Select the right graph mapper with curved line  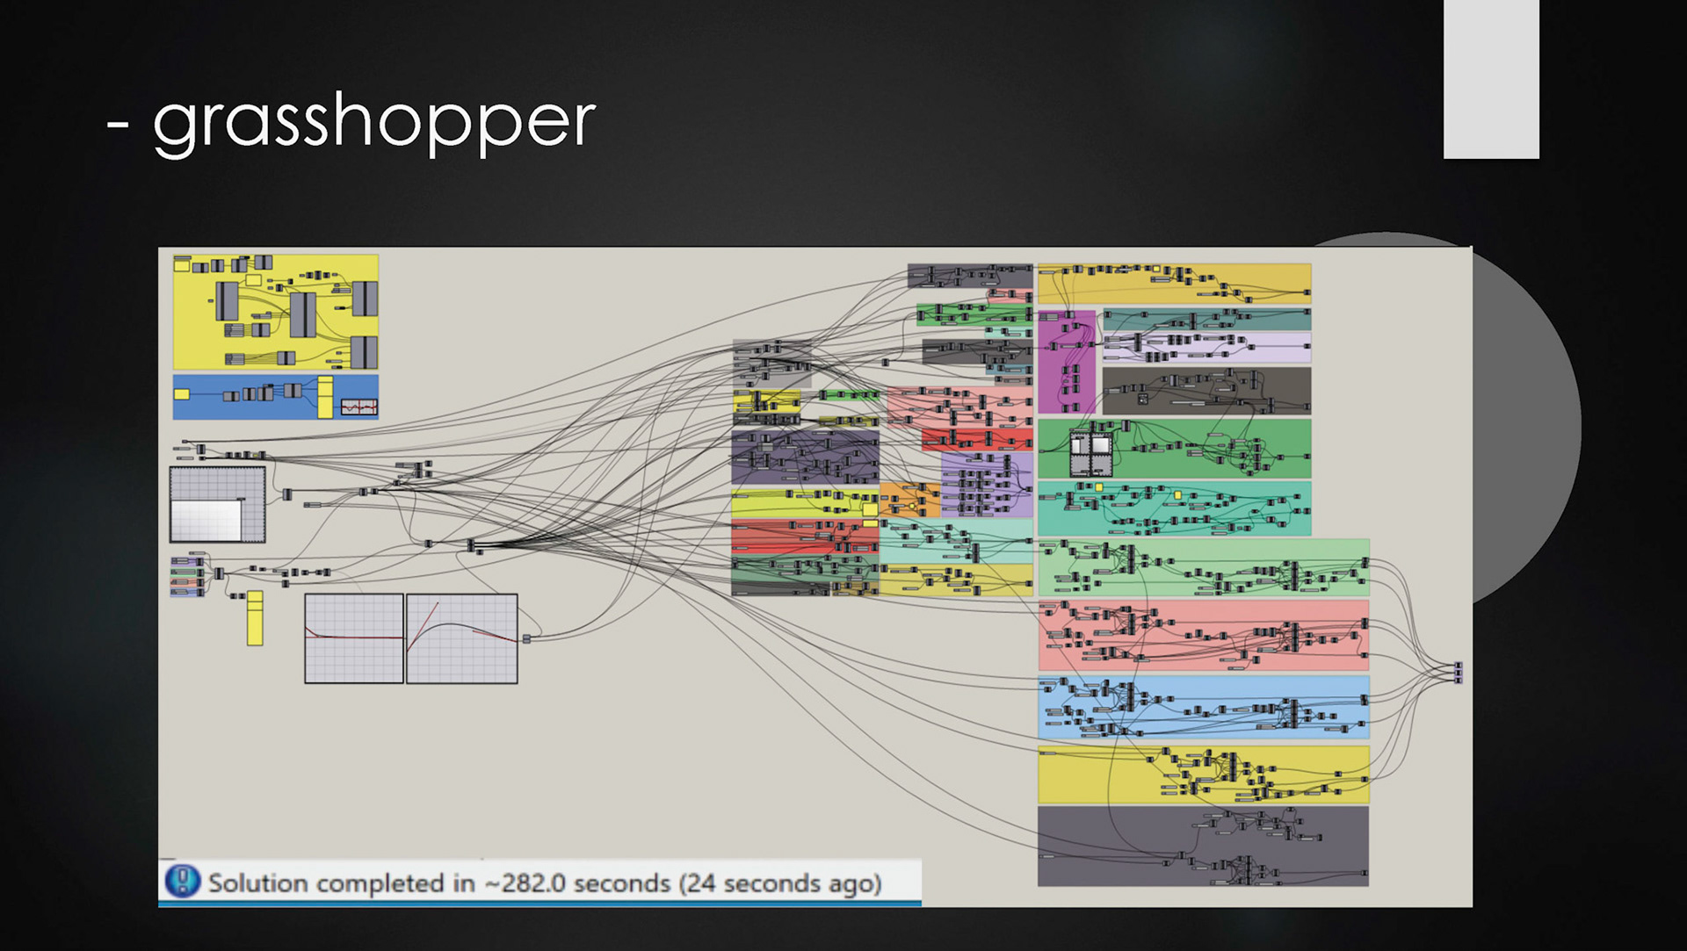[x=462, y=638]
